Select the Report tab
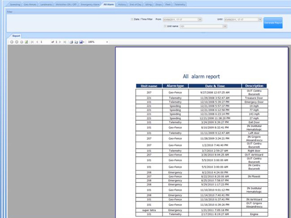The height and width of the screenshot is (218, 291). [16, 36]
